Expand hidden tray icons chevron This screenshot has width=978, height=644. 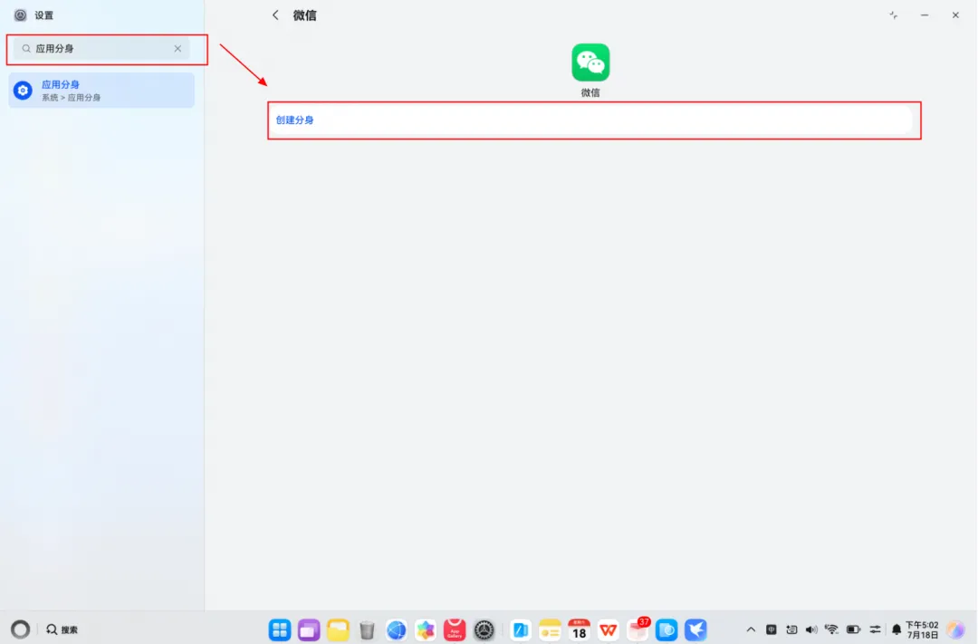pyautogui.click(x=751, y=630)
